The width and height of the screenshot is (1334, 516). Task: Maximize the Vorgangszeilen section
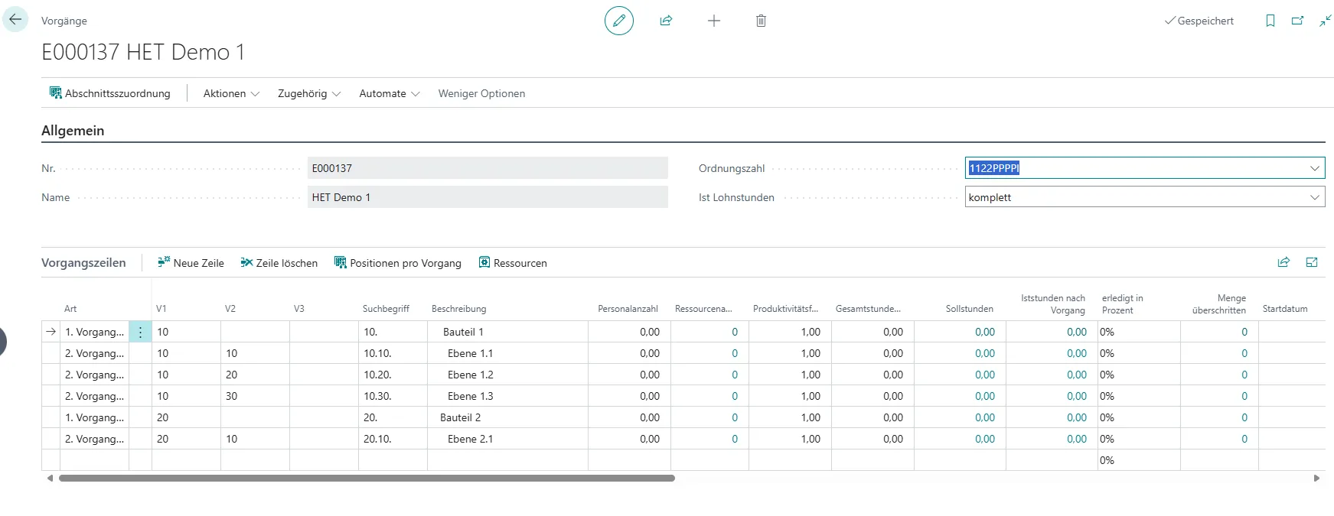coord(1311,262)
